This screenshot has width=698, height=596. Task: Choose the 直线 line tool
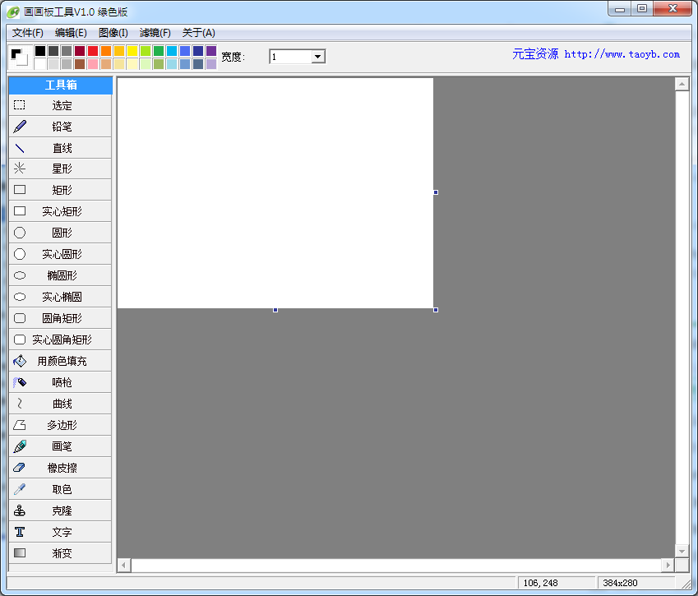click(60, 148)
